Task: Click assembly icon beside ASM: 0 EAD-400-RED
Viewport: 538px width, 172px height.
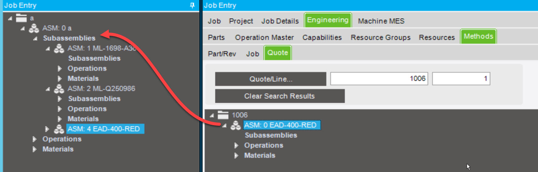Action: (236, 125)
